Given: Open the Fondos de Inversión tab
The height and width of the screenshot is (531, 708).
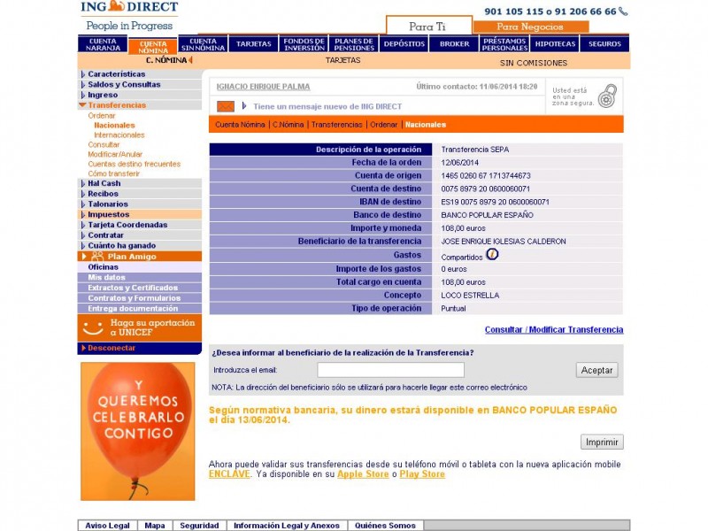Looking at the screenshot, I should 304,43.
